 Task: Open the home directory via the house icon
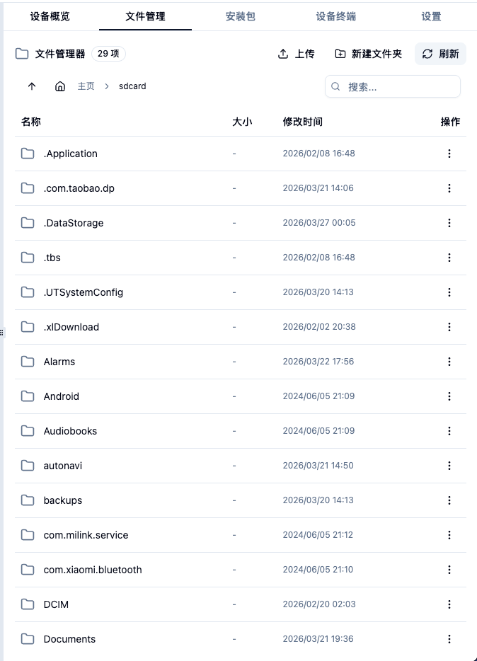tap(60, 86)
